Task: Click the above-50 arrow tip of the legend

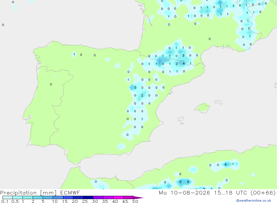Action: pyautogui.click(x=138, y=198)
